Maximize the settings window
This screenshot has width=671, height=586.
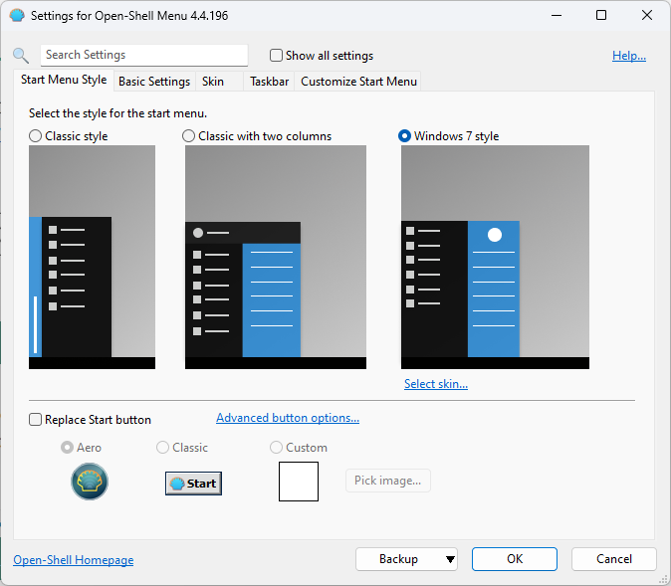pos(601,15)
